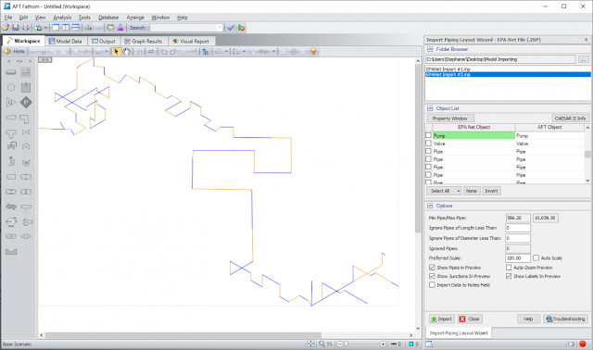Uncheck Show Junctions In Preview
The height and width of the screenshot is (350, 593).
pyautogui.click(x=432, y=276)
